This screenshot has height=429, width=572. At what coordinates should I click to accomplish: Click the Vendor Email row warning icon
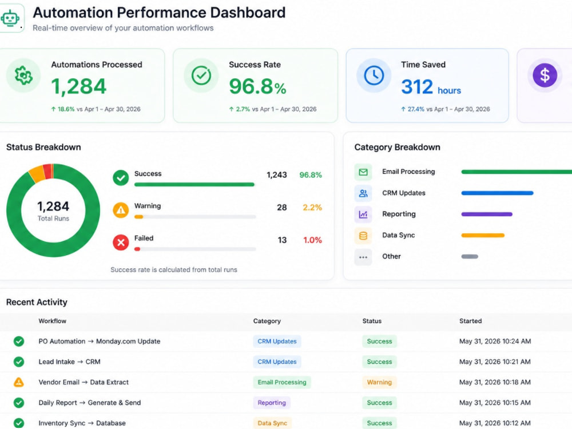19,382
